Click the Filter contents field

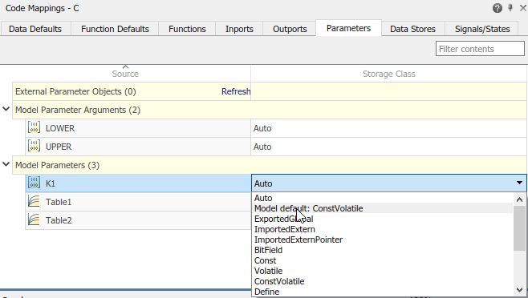coord(480,49)
